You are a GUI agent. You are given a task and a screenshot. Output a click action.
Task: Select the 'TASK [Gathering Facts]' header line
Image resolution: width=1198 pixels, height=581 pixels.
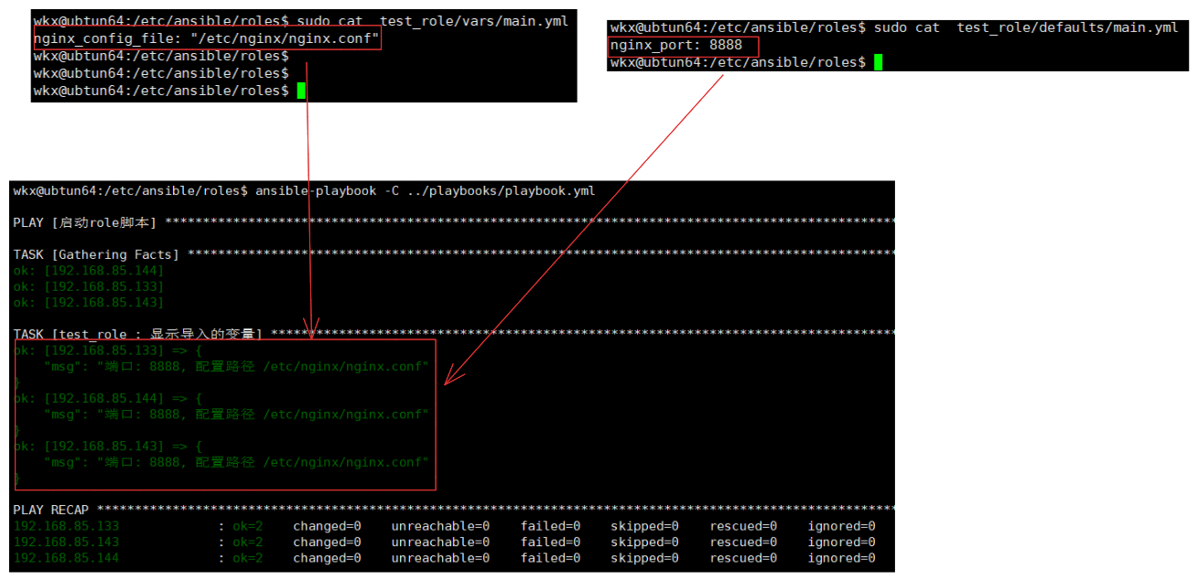click(x=454, y=254)
